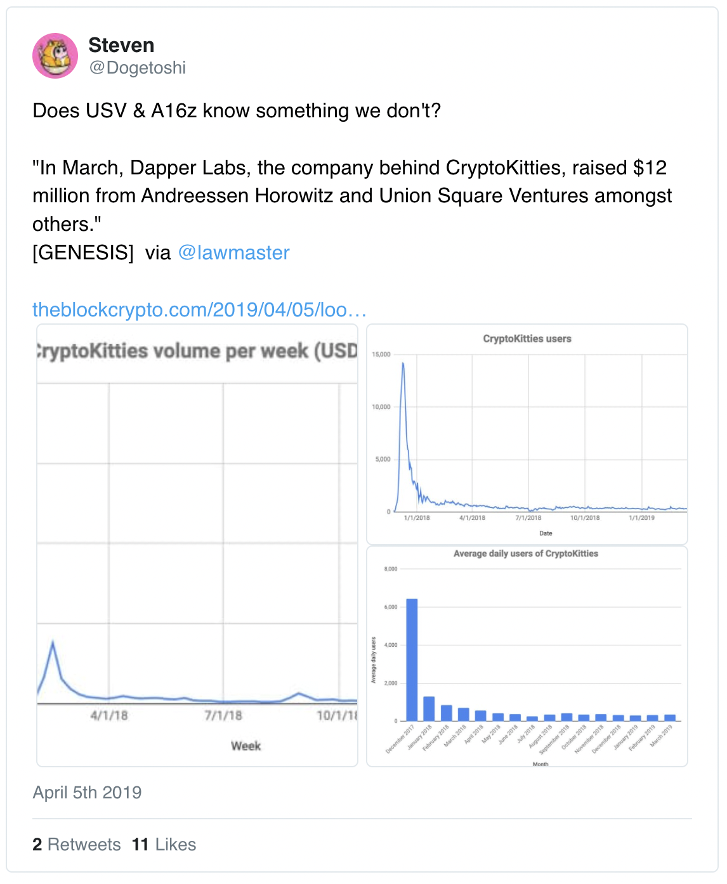View the 11 Likes list
Viewport: 727px width, 884px height.
tap(164, 845)
